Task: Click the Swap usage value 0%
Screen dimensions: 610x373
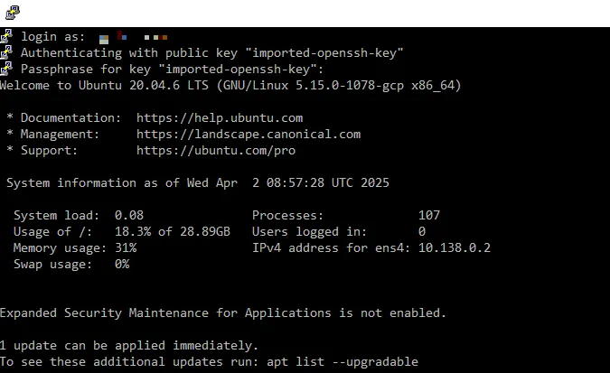Action: [122, 264]
